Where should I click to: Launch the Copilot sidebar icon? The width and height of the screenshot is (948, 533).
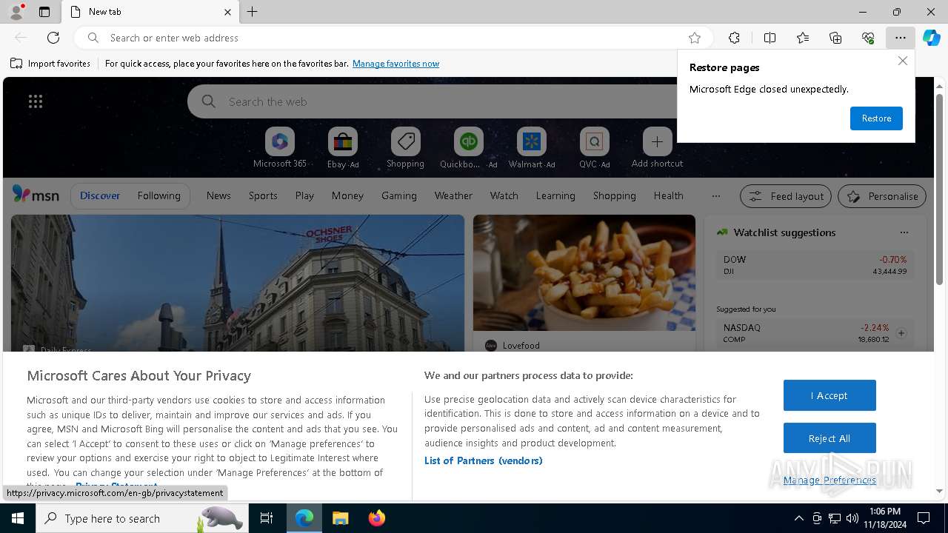point(931,38)
